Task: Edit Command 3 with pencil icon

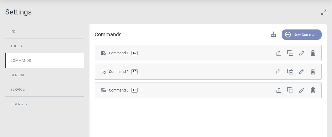Action: [302, 90]
